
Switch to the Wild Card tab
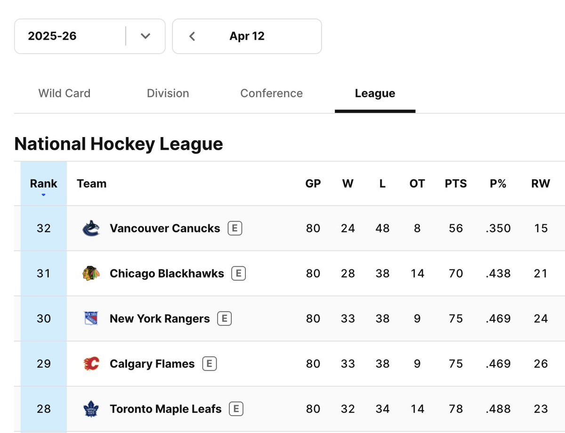click(65, 93)
